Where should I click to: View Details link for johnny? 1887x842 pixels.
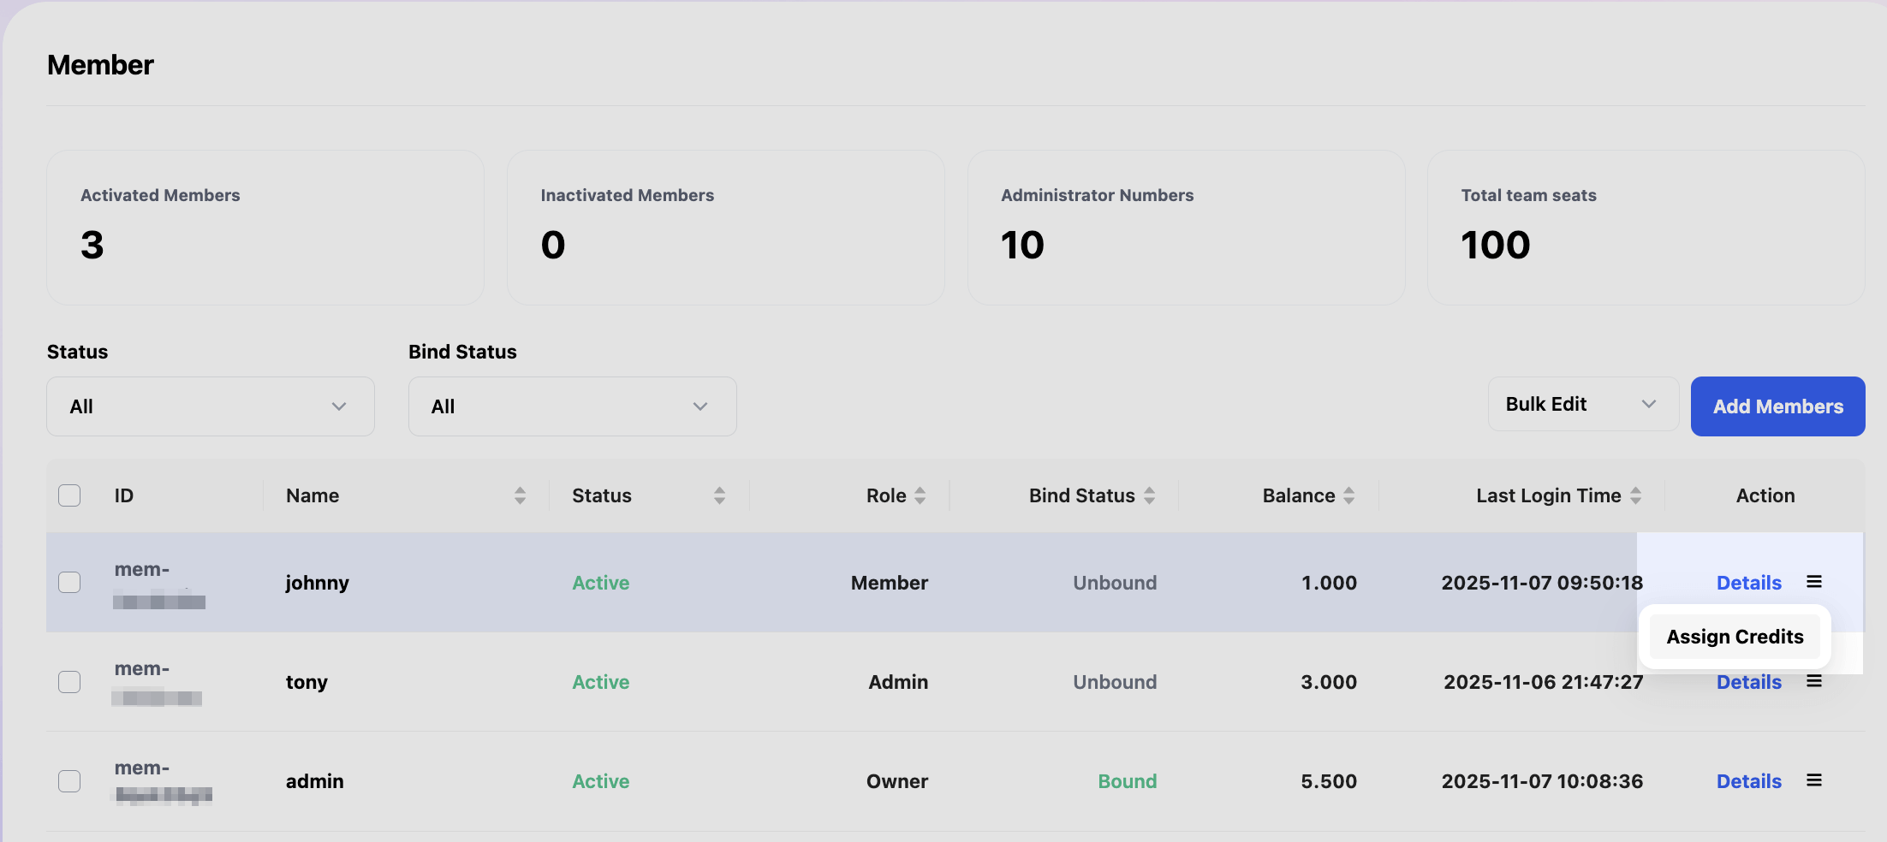coord(1748,583)
